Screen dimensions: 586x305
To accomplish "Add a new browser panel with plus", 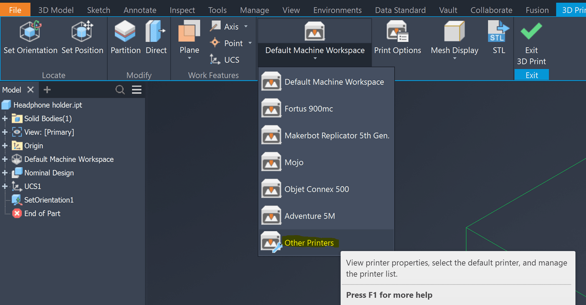I will click(47, 90).
